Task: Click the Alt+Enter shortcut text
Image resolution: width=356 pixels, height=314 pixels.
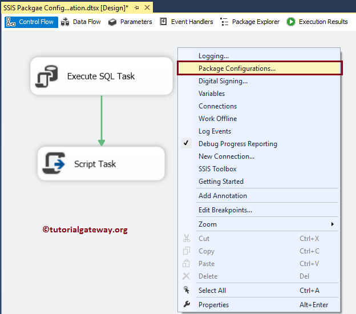Action: click(x=314, y=305)
